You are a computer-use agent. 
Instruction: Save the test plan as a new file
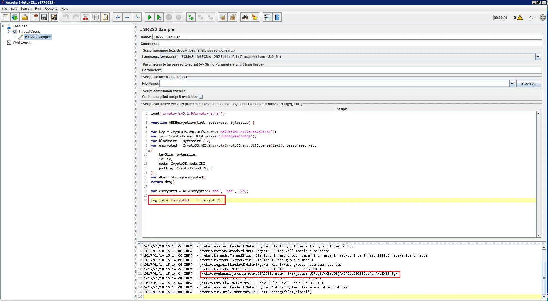[54, 17]
